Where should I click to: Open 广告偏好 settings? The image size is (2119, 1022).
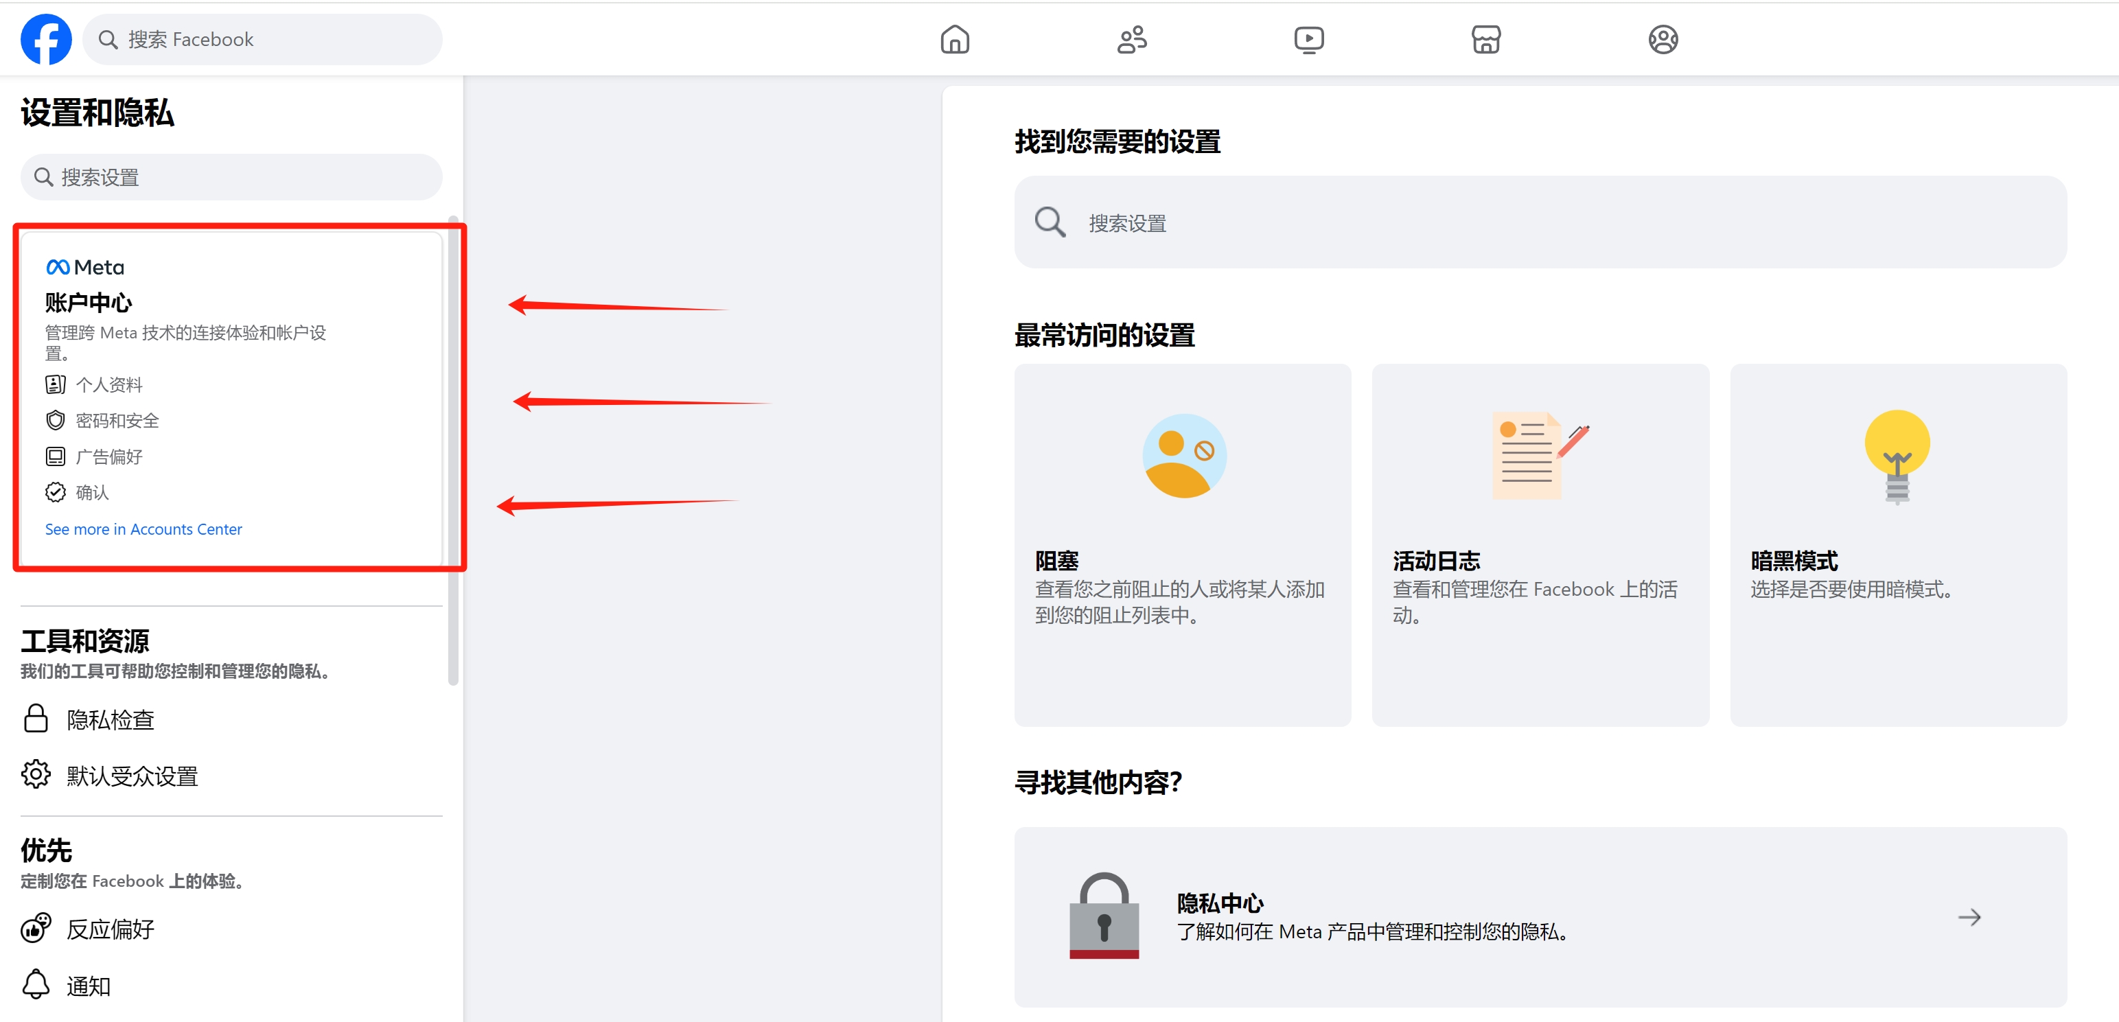click(x=108, y=456)
